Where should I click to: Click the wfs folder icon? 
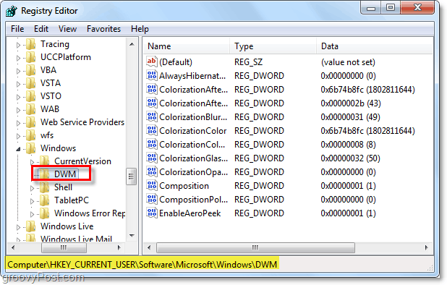pos(31,135)
